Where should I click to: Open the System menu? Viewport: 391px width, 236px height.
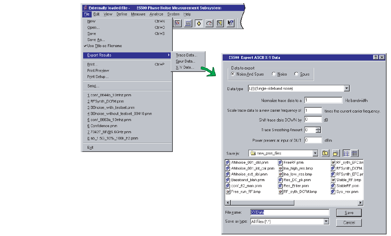173,14
